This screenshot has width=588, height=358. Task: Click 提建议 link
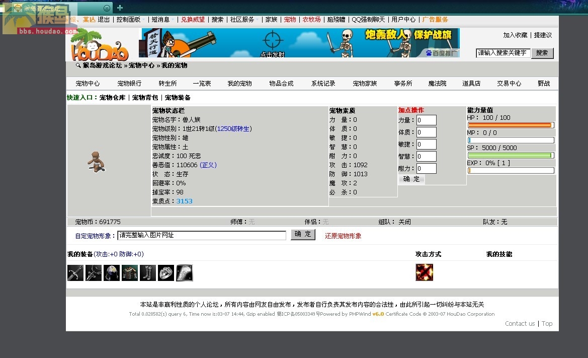(x=543, y=35)
